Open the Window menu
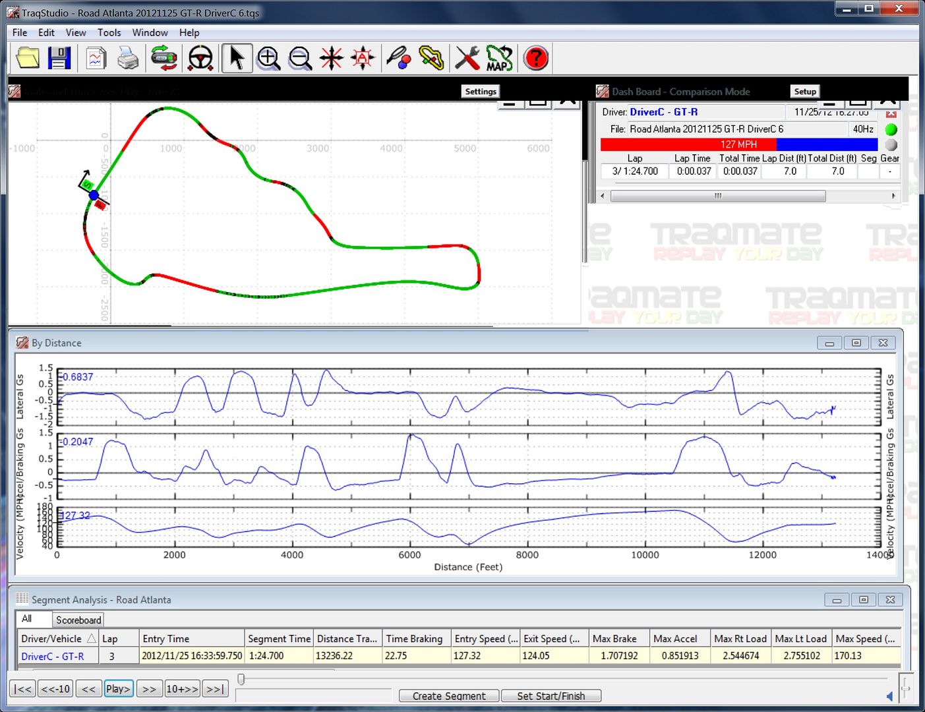 point(150,32)
